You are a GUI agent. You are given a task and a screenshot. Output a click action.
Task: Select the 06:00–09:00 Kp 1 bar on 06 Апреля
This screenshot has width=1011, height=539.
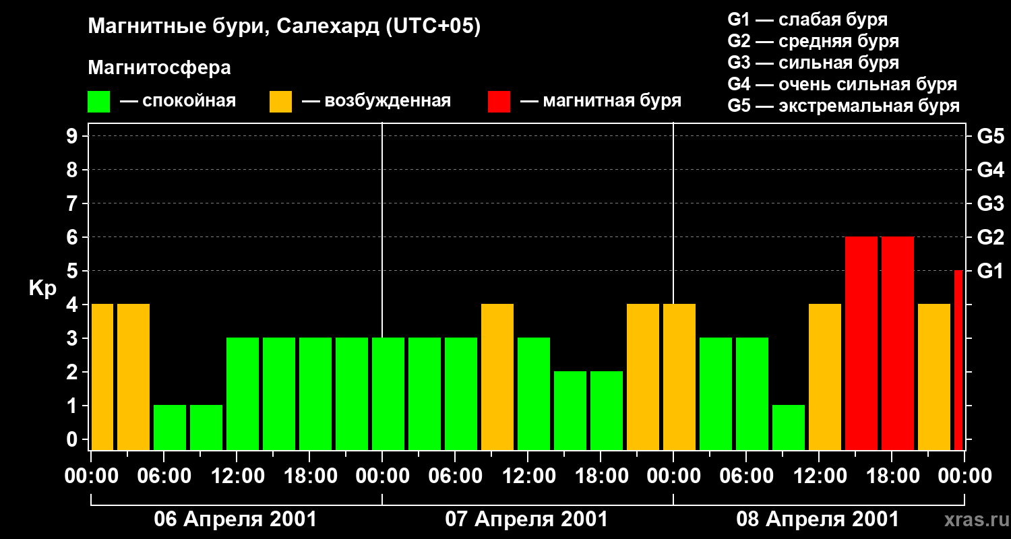tap(170, 428)
